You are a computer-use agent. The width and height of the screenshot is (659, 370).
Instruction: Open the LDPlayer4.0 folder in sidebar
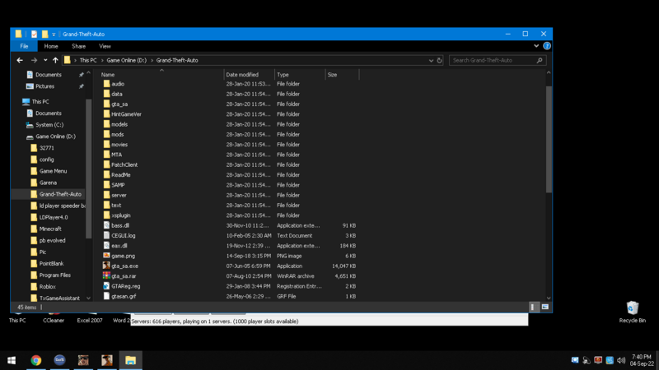(x=54, y=217)
